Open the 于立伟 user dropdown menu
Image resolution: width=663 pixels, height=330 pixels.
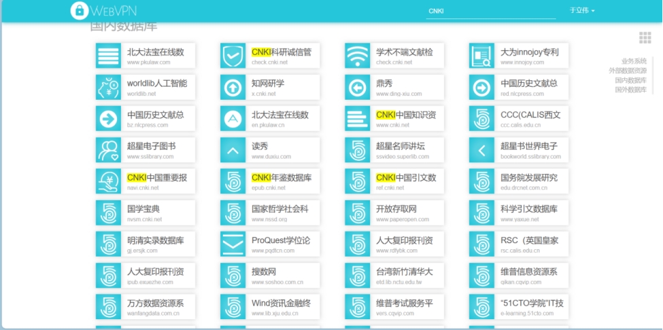[582, 11]
